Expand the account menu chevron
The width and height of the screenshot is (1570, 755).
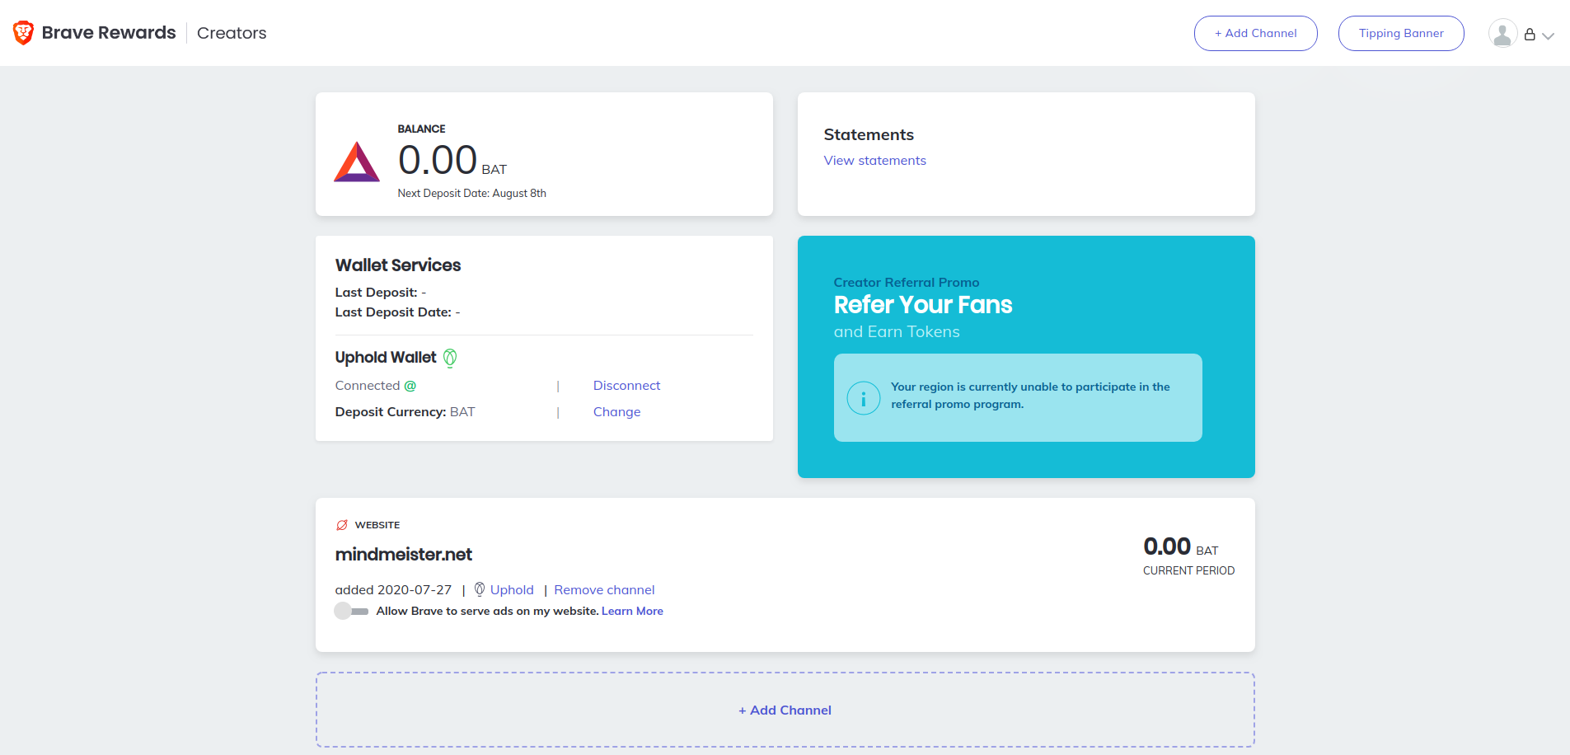coord(1548,35)
